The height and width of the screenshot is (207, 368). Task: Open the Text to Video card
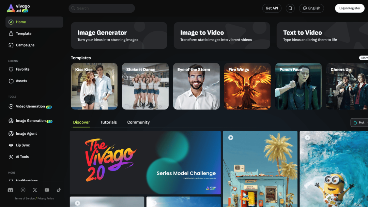tap(322, 35)
